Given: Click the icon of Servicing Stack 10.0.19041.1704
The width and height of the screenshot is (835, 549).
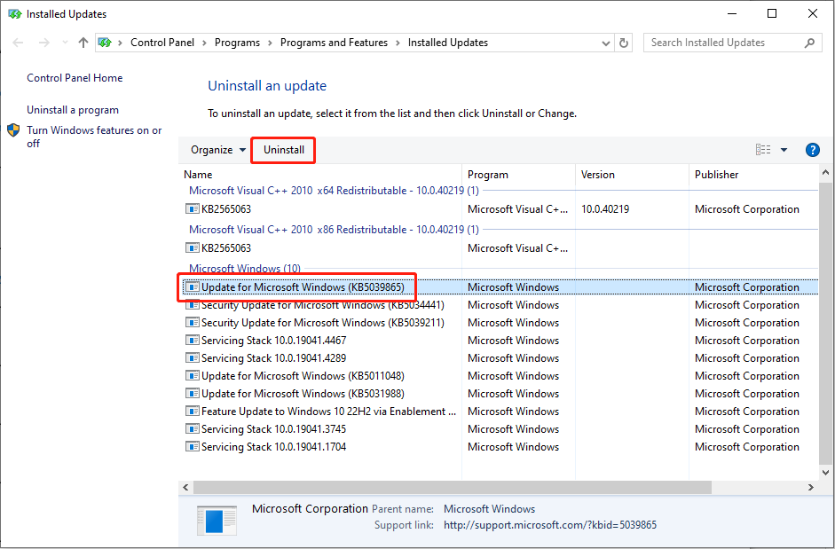Looking at the screenshot, I should point(193,447).
